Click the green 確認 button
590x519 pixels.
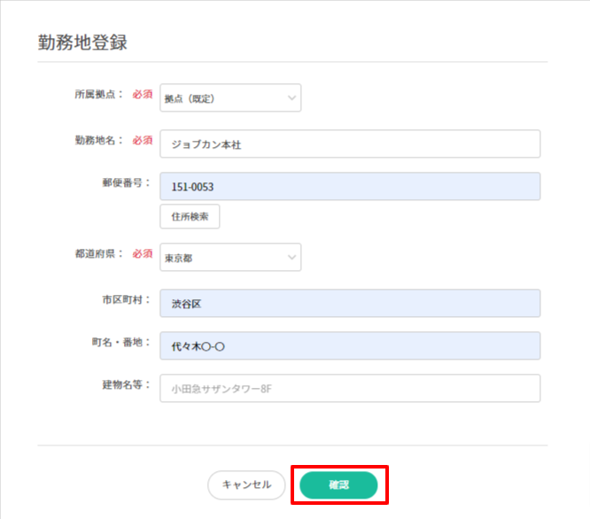coord(338,484)
